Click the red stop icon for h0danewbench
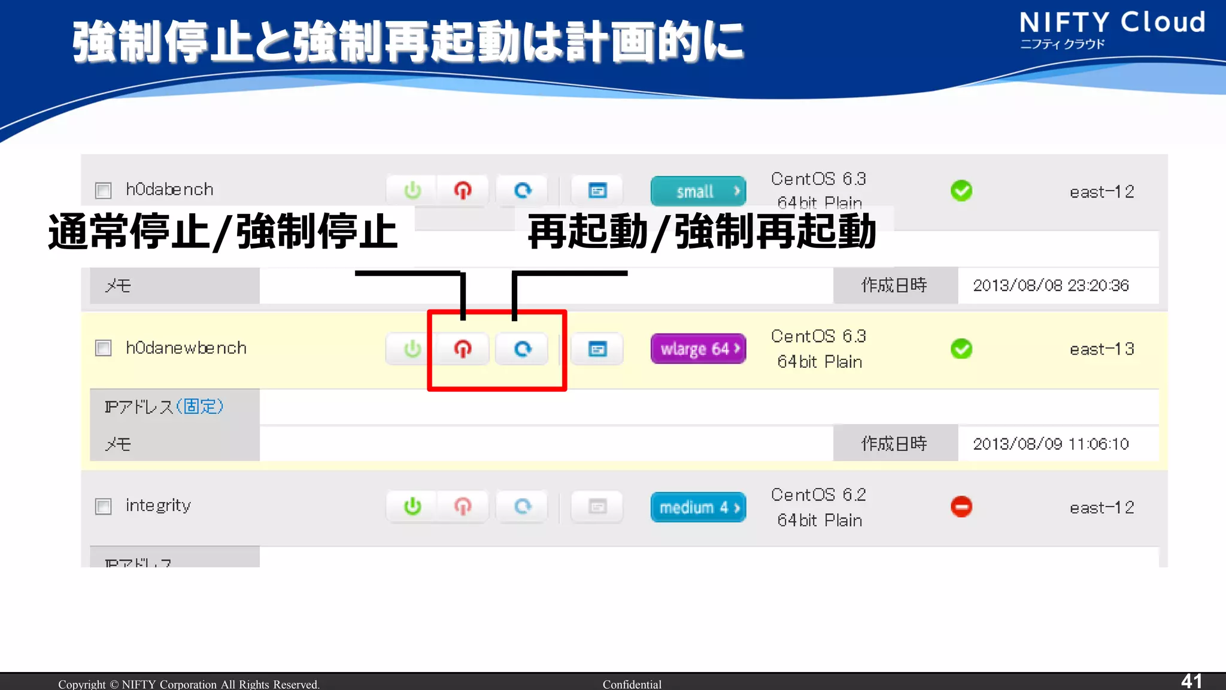Viewport: 1226px width, 690px height. point(463,349)
